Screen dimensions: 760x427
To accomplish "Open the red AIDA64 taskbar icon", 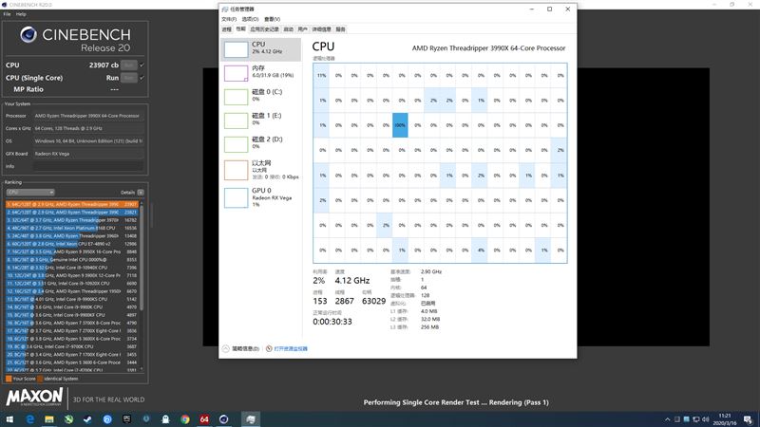I will [204, 419].
